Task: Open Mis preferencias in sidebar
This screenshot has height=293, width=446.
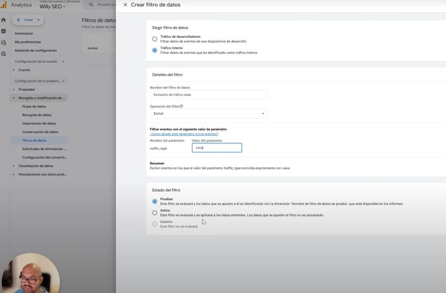Action: click(27, 42)
